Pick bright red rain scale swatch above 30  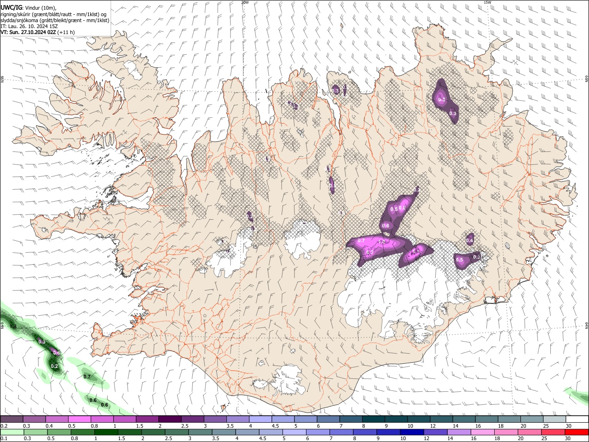coord(577,432)
